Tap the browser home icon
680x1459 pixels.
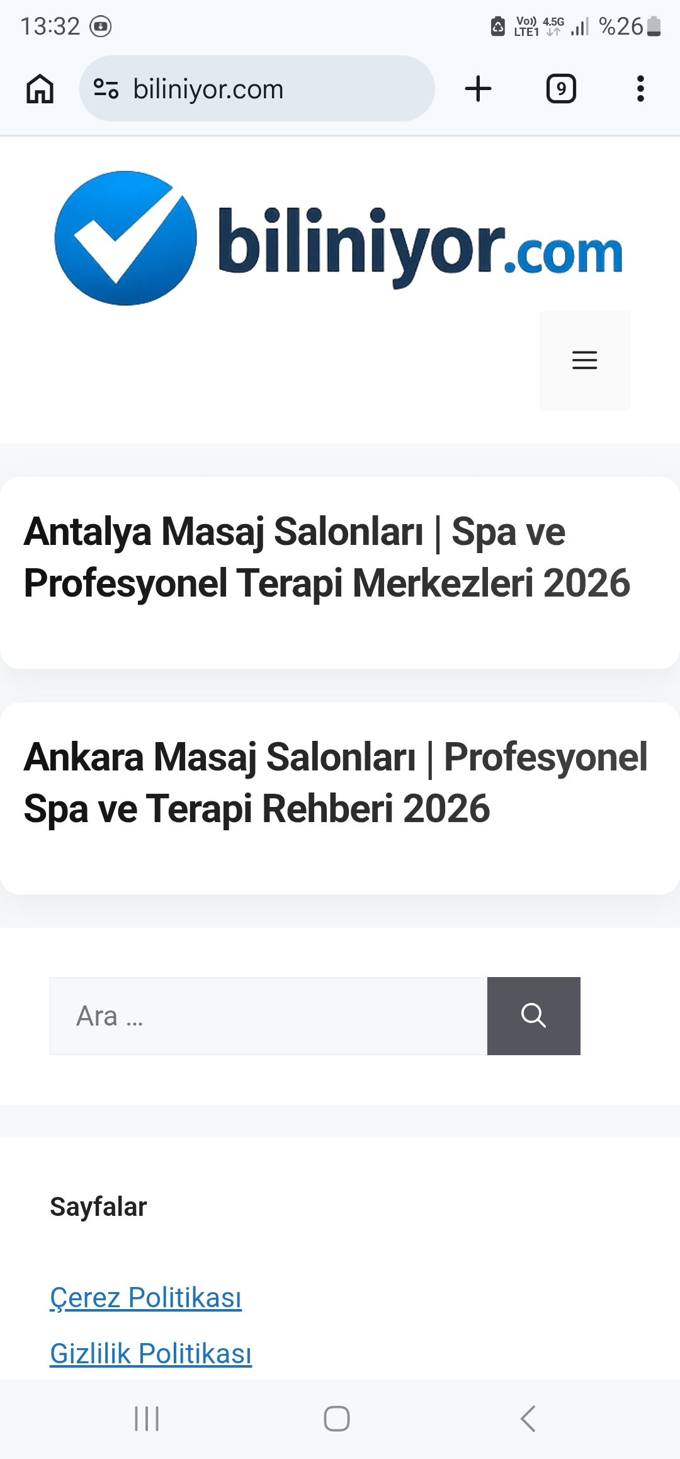tap(40, 89)
